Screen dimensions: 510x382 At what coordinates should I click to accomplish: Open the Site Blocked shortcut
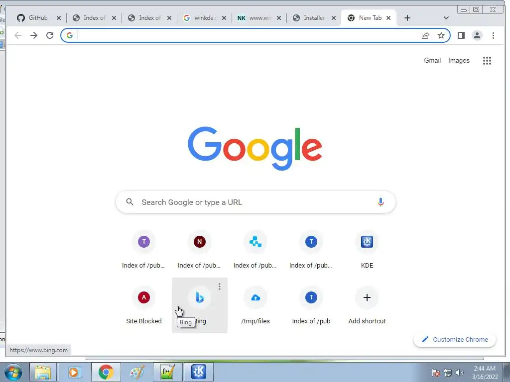[144, 306]
